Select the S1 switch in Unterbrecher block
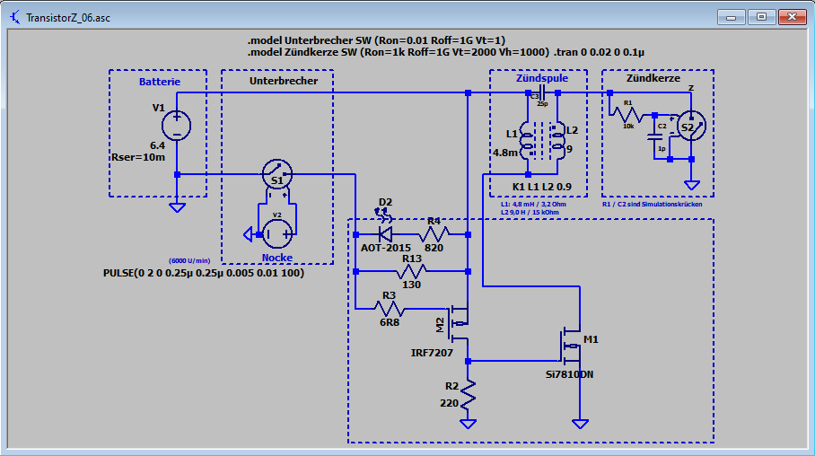Image resolution: width=815 pixels, height=456 pixels. click(277, 174)
